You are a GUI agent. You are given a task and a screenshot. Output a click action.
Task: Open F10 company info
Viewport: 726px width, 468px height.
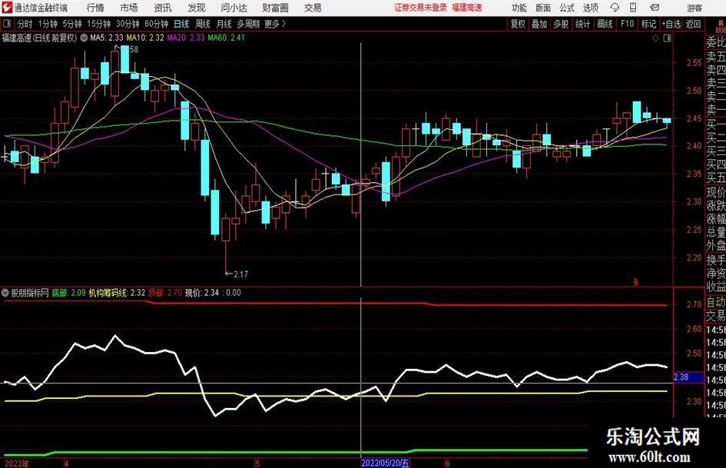click(627, 24)
